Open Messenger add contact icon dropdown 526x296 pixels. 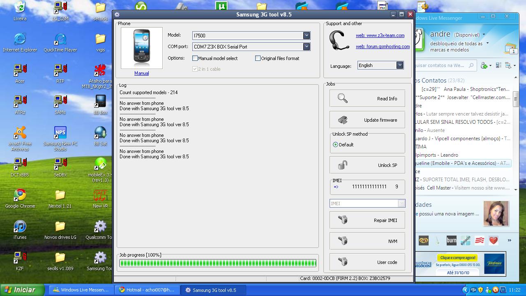(x=486, y=65)
